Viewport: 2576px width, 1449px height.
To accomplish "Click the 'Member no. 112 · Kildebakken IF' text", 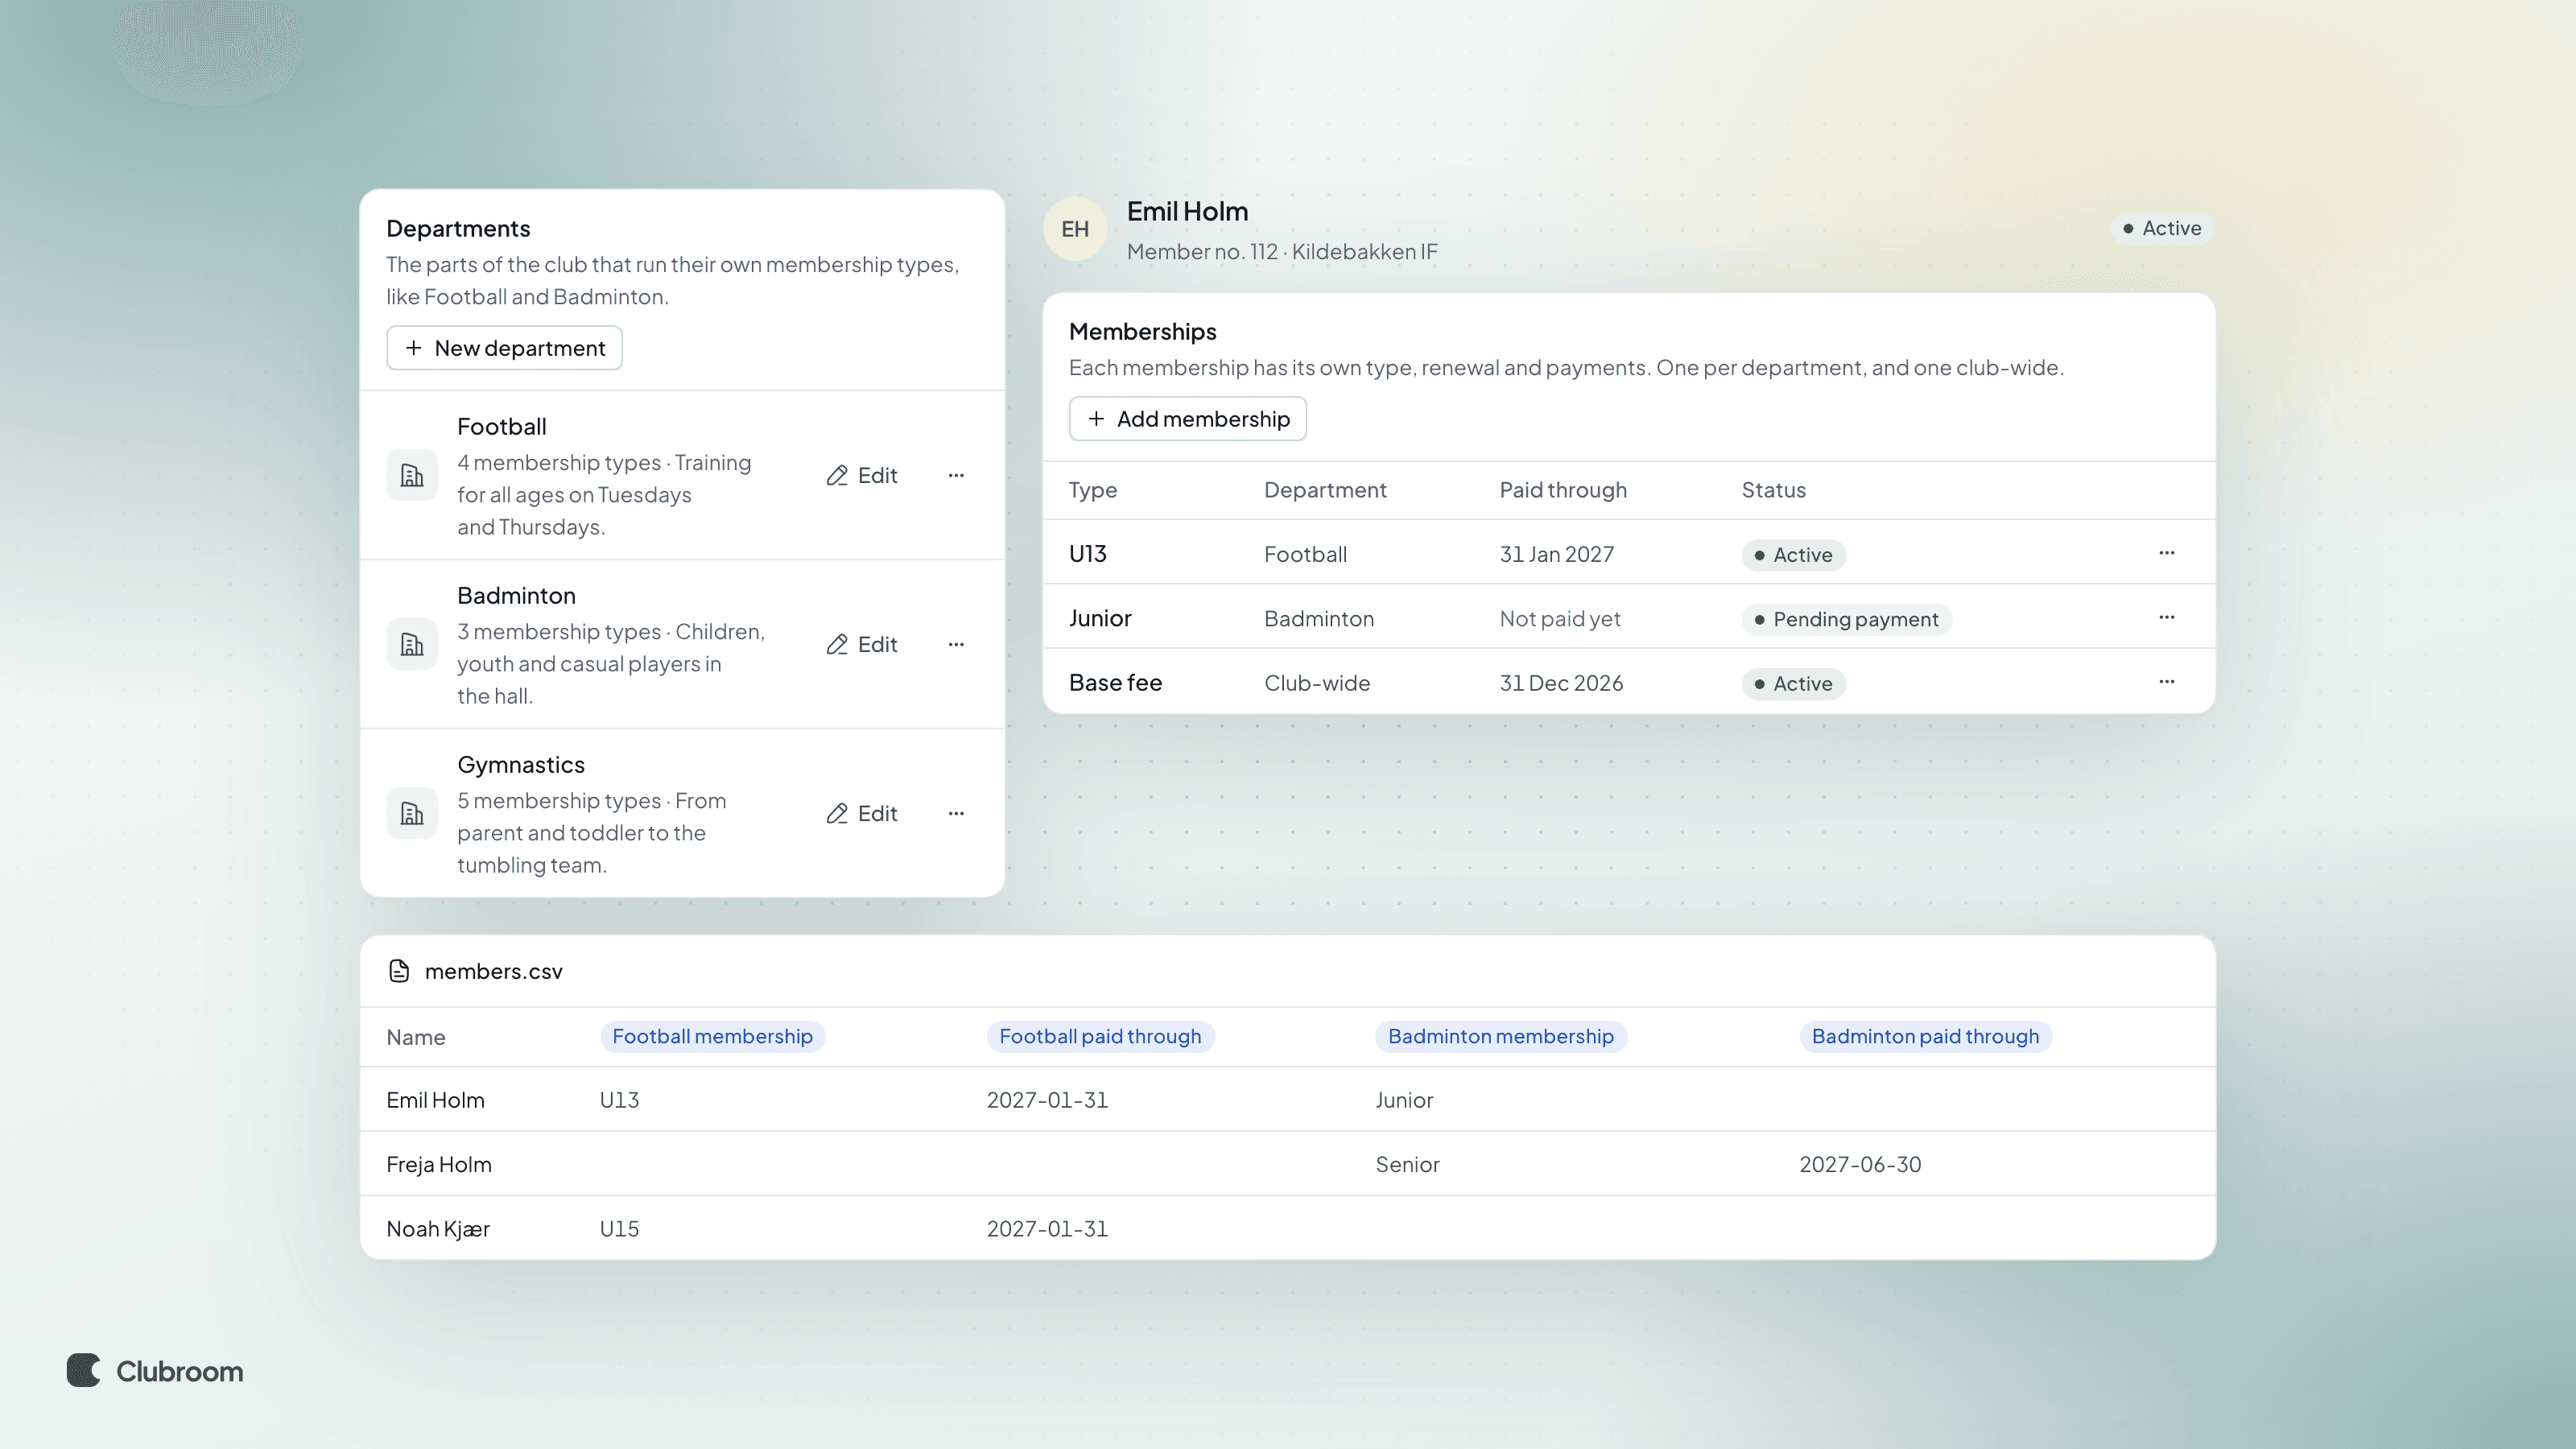I will point(1281,252).
